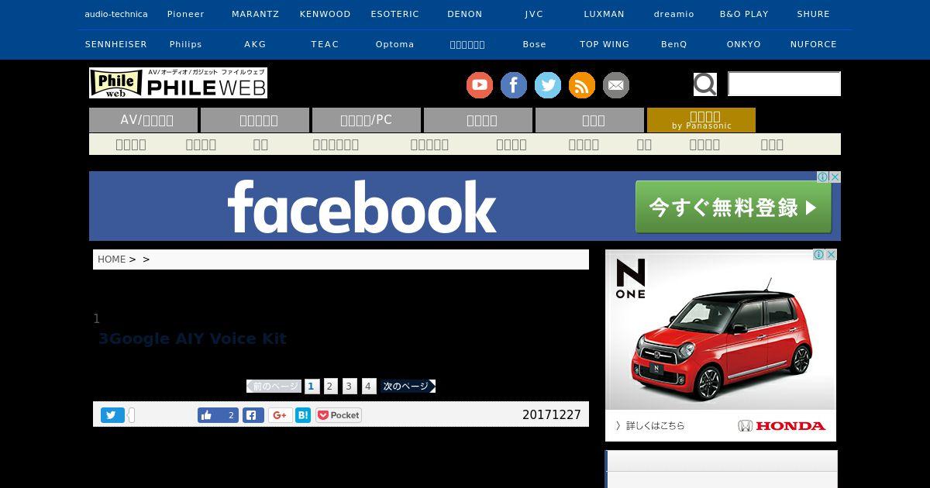Open the TOP WING brand link
This screenshot has width=930, height=488.
click(604, 44)
